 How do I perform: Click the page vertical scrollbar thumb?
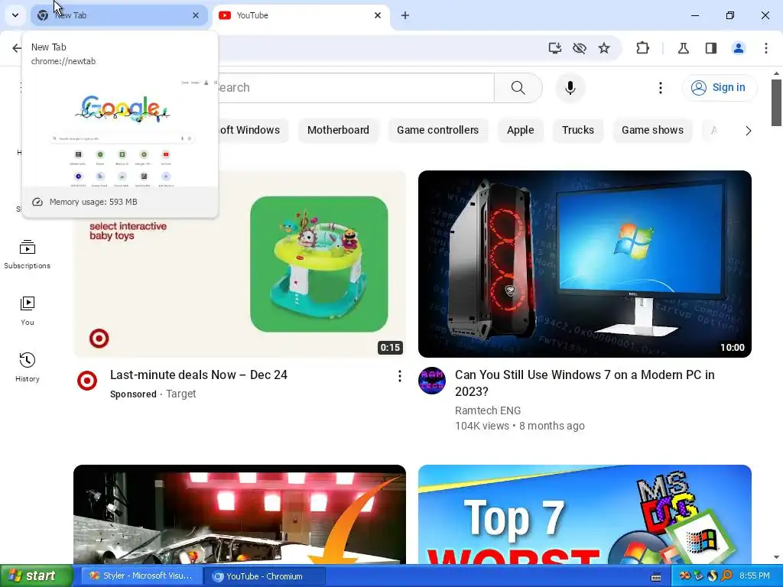[776, 103]
